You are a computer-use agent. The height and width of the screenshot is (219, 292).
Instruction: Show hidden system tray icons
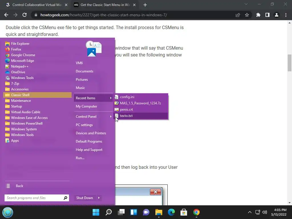coord(250,212)
